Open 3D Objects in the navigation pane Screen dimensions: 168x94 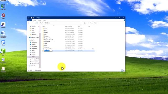[x=34, y=42]
